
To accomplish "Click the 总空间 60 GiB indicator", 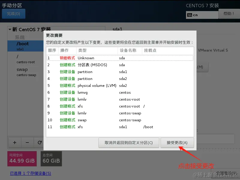I will tap(51, 158).
